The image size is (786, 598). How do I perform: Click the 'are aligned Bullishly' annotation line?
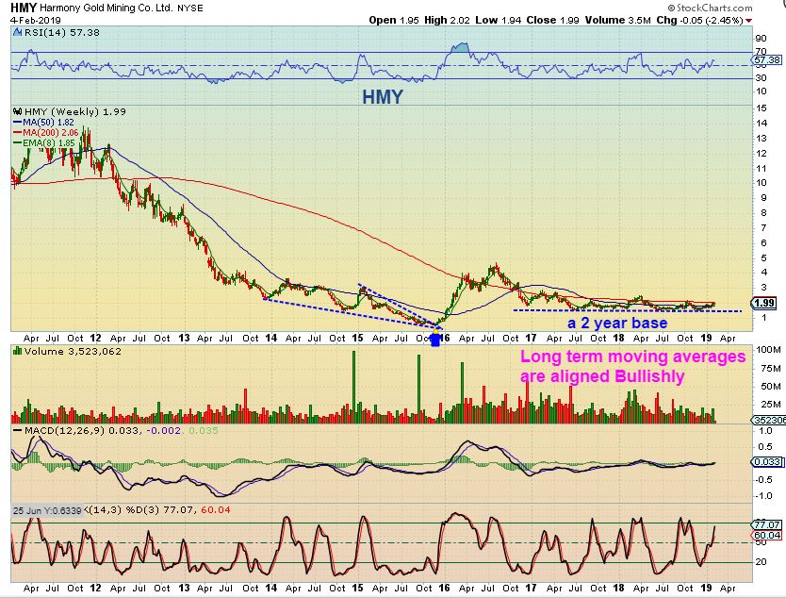602,376
